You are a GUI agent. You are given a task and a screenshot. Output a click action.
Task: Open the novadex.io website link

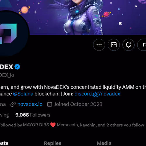click(30, 104)
